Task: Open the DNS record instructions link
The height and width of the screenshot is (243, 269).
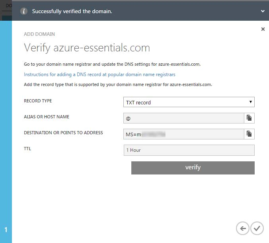Action: pyautogui.click(x=99, y=74)
